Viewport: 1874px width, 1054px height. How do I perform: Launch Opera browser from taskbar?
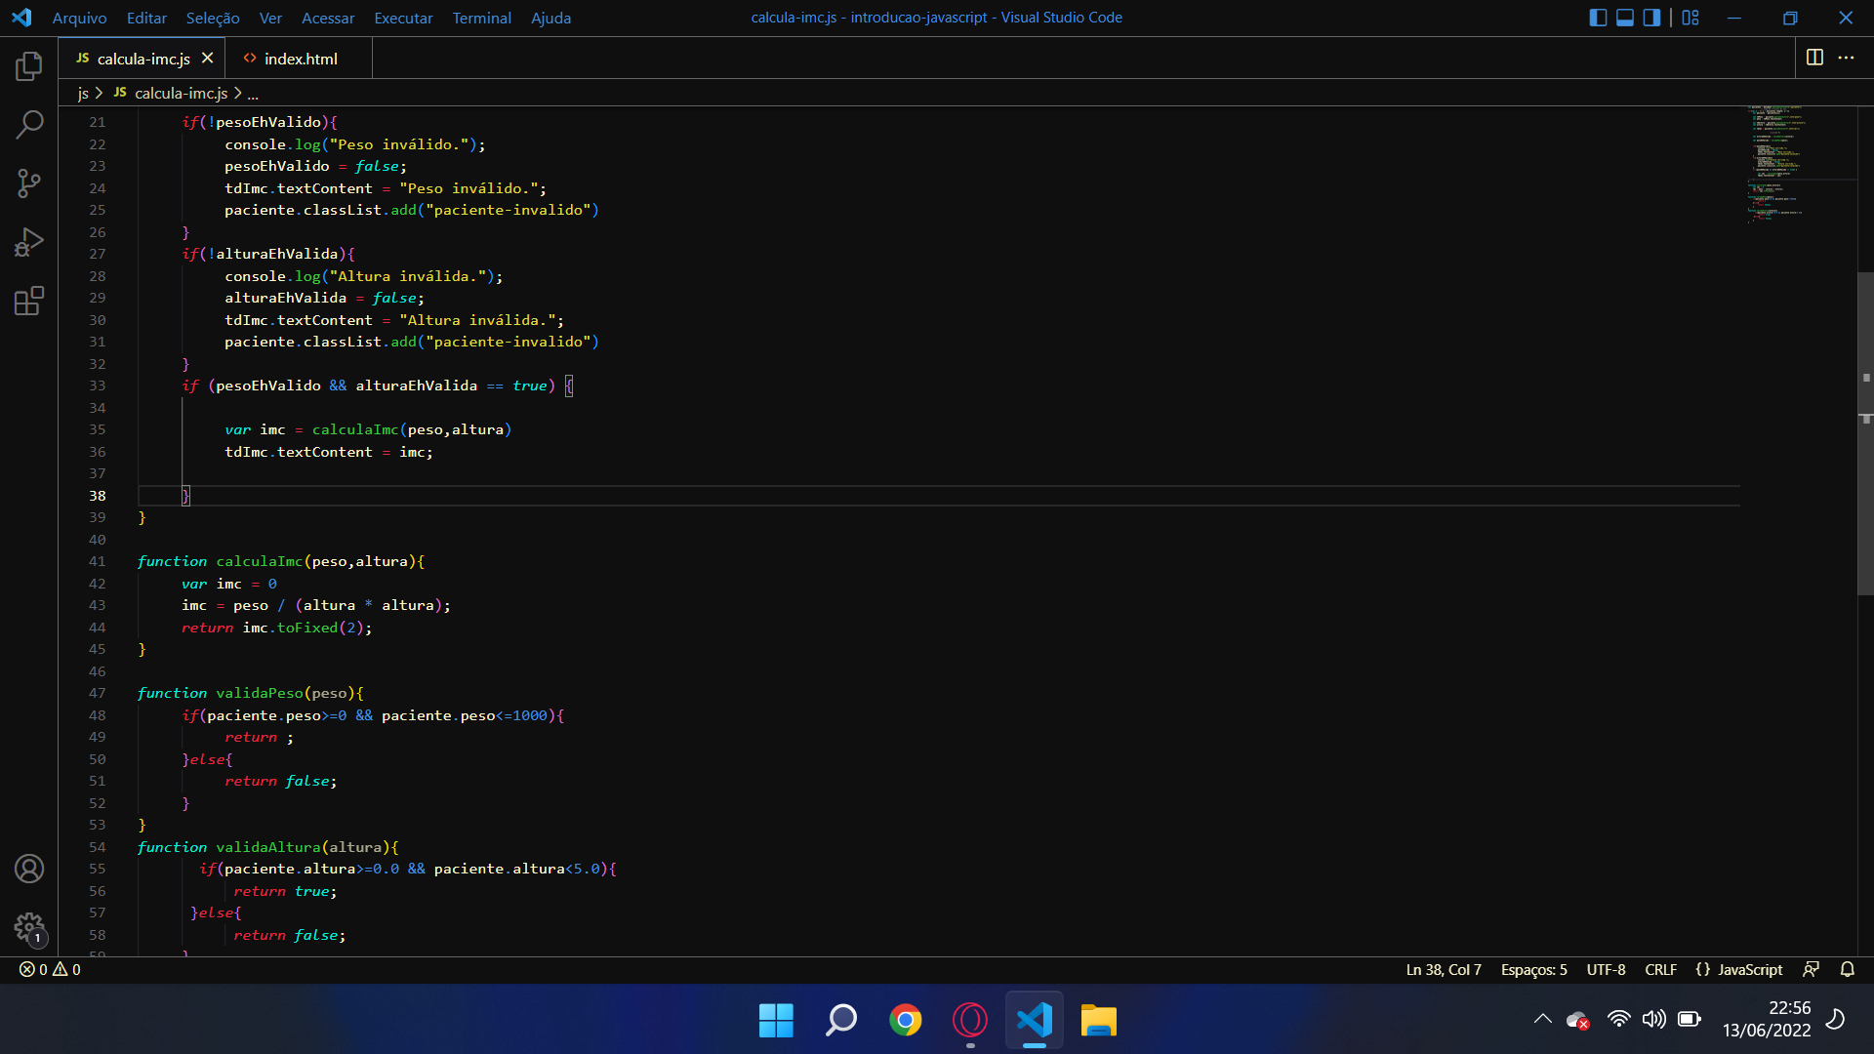click(969, 1021)
